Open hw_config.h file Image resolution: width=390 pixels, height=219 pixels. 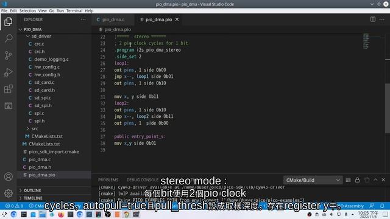pos(47,74)
